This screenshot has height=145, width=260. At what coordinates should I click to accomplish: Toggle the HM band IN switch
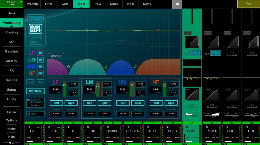coord(40,67)
